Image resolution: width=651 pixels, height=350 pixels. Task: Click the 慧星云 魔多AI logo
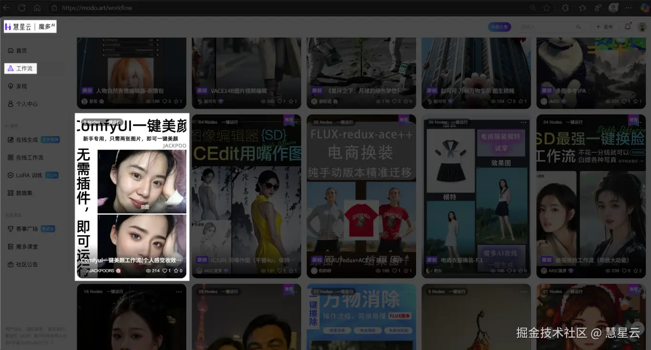point(30,27)
